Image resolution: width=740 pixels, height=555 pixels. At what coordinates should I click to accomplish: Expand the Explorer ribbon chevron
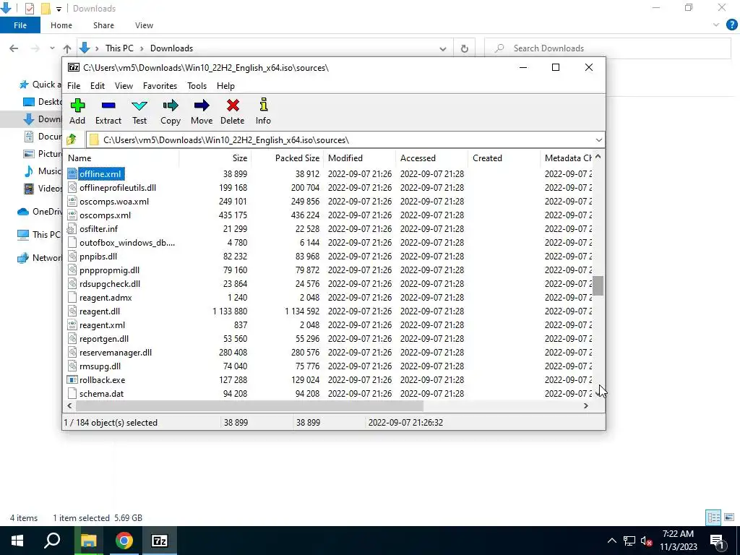716,25
